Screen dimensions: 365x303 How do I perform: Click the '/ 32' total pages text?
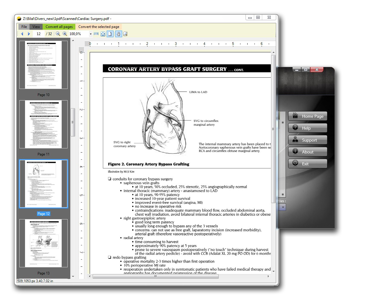49,34
